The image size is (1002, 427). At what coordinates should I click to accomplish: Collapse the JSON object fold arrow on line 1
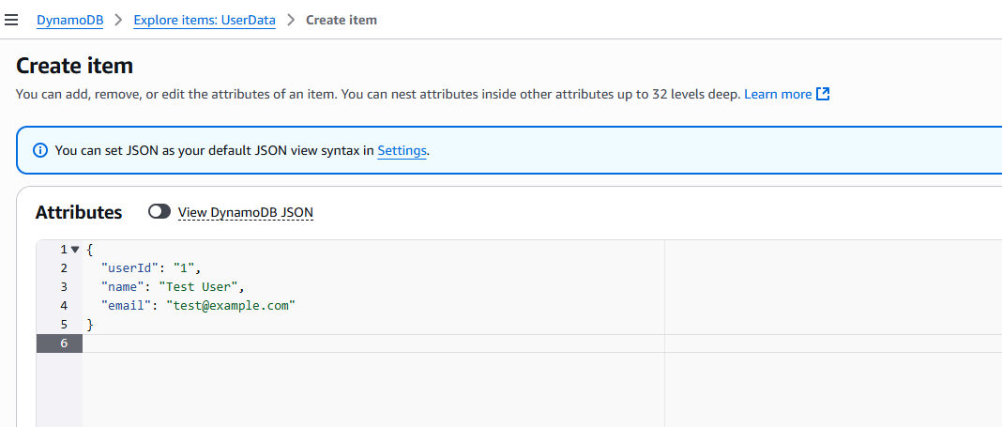click(75, 250)
